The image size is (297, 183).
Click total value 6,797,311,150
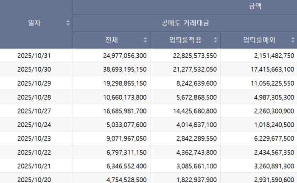point(126,152)
